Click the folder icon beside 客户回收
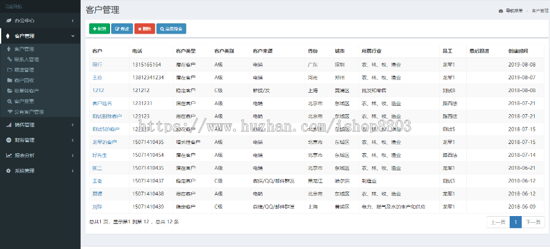 (9, 81)
